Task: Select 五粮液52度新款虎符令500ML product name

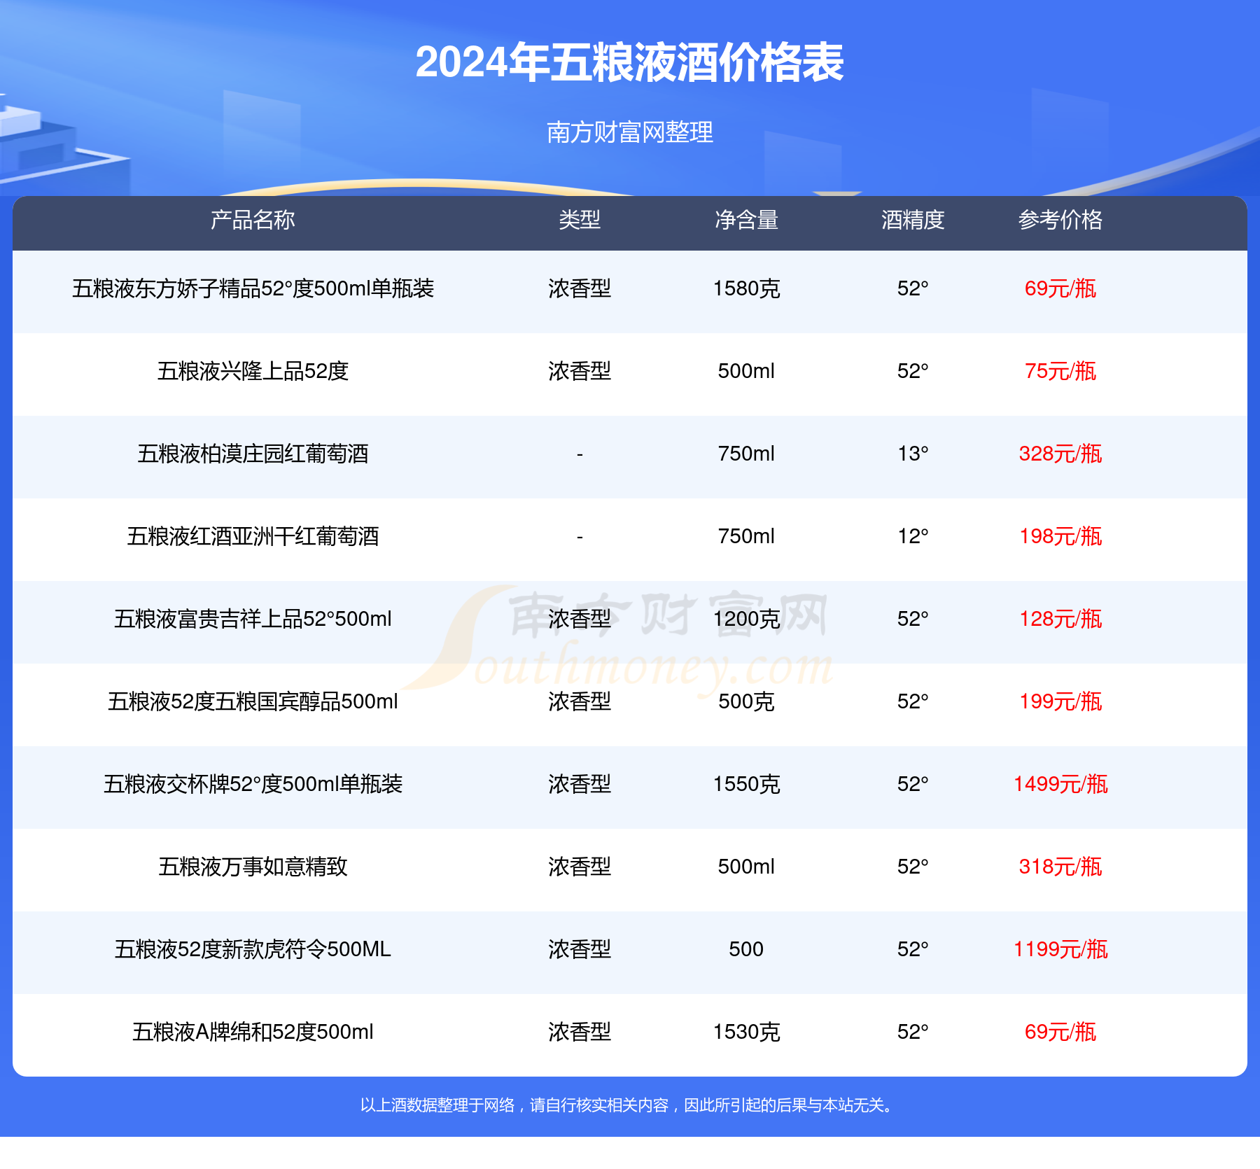Action: pos(253,949)
